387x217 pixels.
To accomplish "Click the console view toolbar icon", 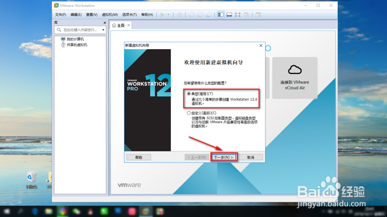I will click(258, 15).
